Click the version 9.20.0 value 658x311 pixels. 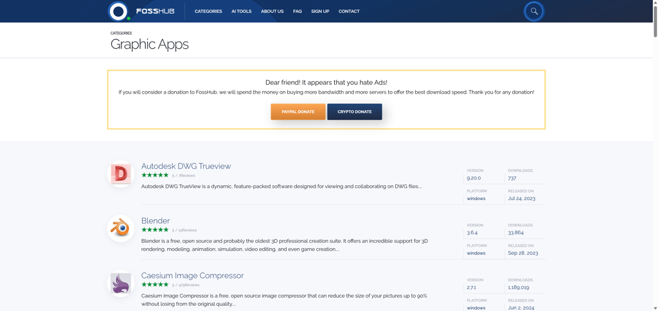coord(474,178)
